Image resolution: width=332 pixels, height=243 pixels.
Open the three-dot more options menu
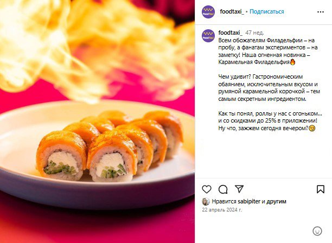321,12
